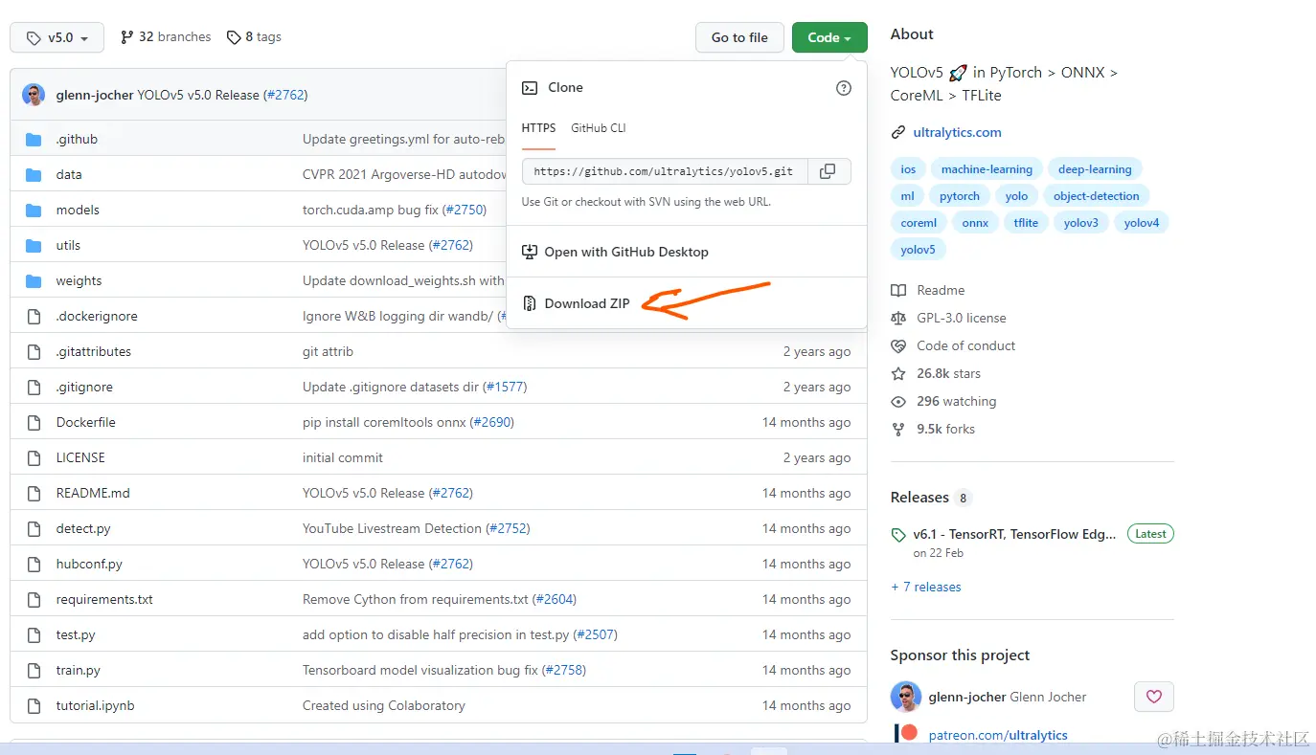Open the test.py file
The width and height of the screenshot is (1316, 755).
coord(76,635)
